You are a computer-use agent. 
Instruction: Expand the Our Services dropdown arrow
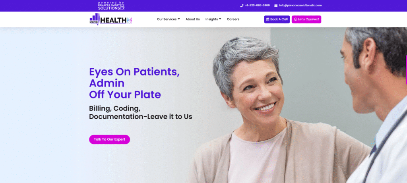tap(179, 19)
